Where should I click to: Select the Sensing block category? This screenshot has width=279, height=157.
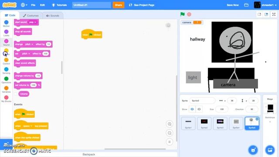[x=6, y=71]
